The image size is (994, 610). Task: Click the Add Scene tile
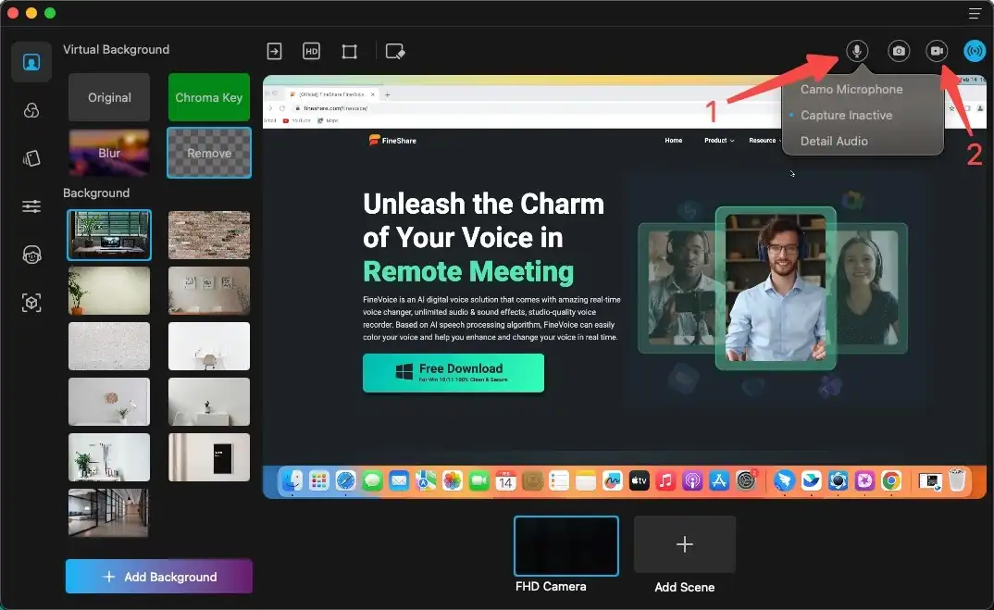(685, 544)
